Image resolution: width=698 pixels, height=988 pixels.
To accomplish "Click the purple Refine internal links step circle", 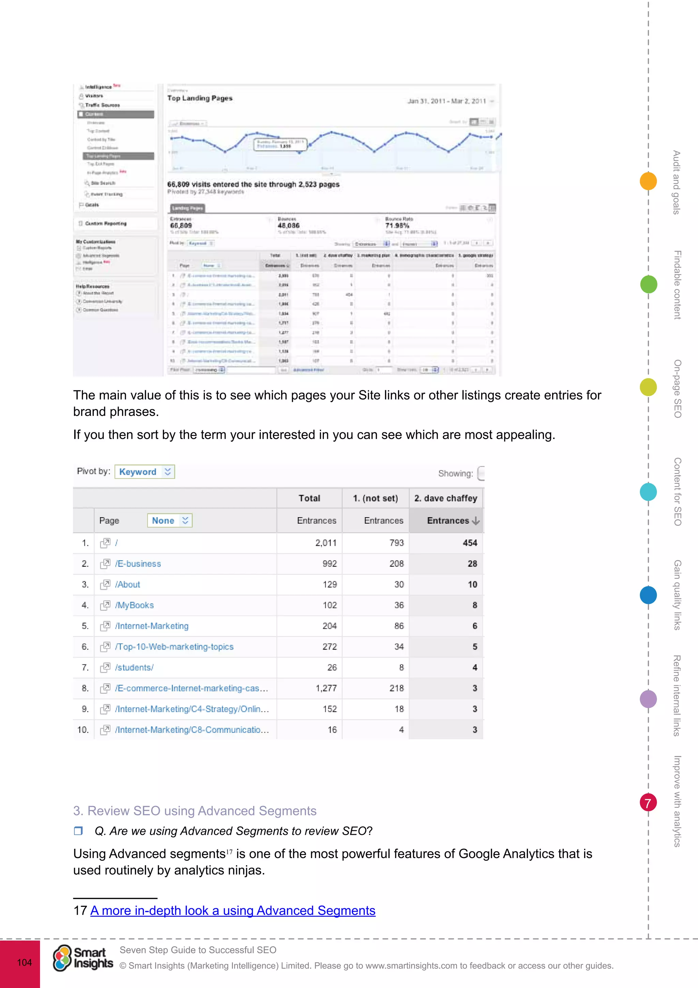I will 648,699.
